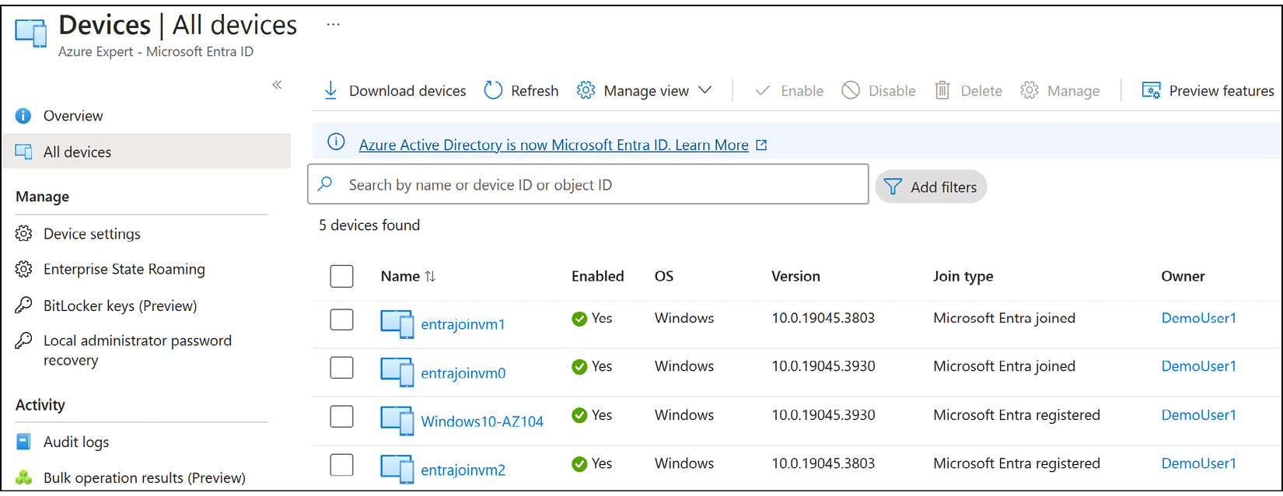
Task: Click the BitLocker keys key icon
Action: (23, 305)
